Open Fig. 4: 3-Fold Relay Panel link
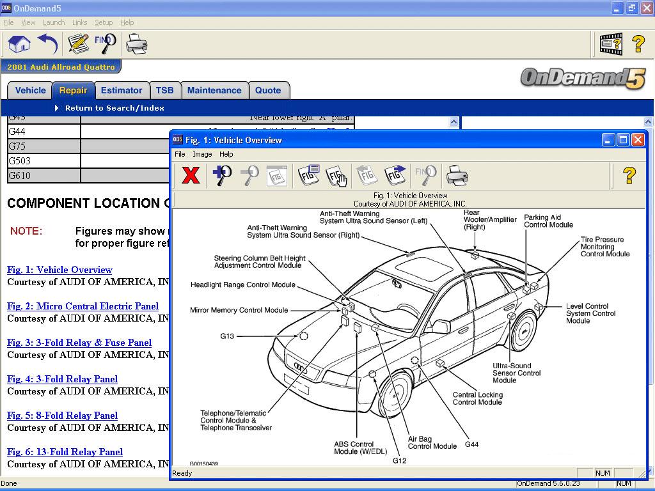Screen dimensions: 655x491 click(62, 379)
